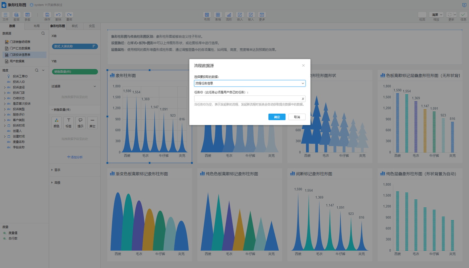Switch to the 布局 tab in left panel
This screenshot has height=268, width=469.
point(37,26)
